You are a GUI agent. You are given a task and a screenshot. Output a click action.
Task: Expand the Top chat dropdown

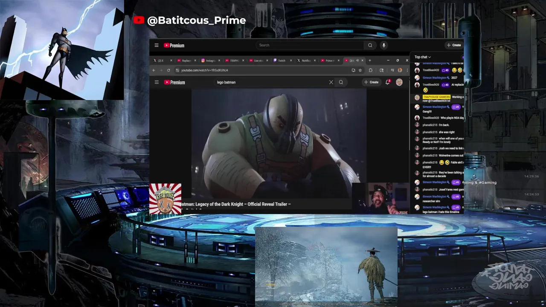point(423,57)
